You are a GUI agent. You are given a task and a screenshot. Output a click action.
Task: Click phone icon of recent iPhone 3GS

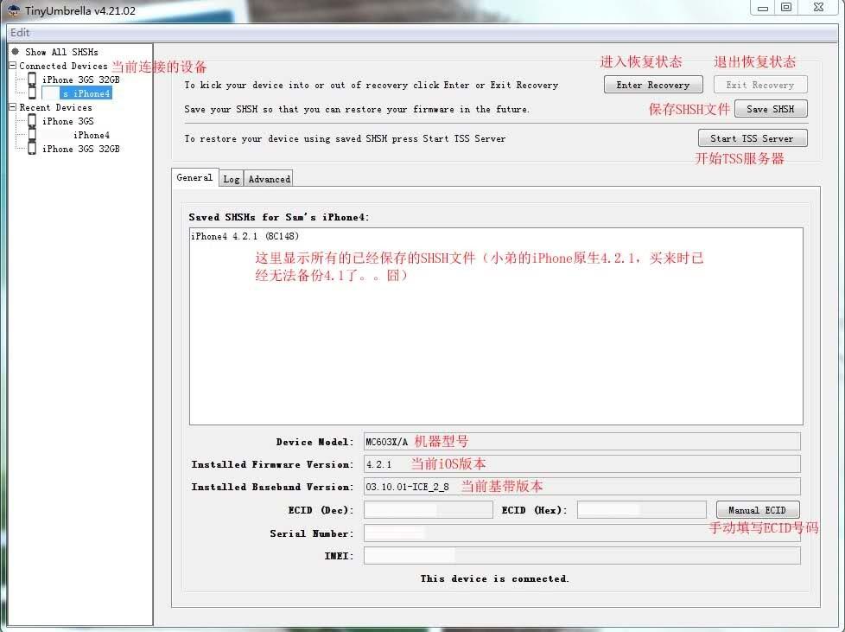pos(32,121)
